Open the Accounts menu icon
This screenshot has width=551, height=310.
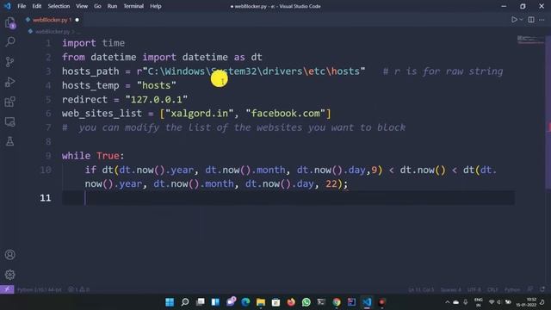tap(9, 255)
